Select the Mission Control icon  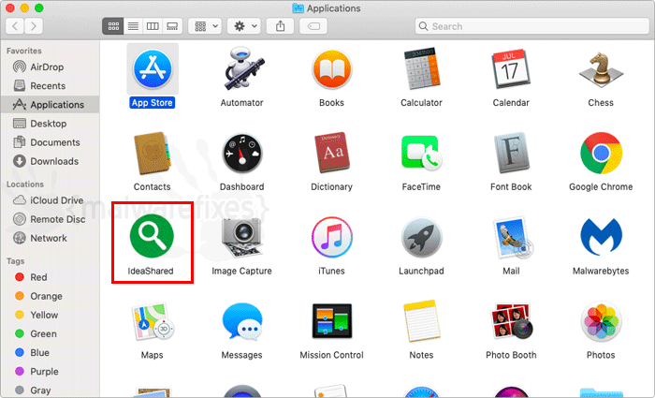pyautogui.click(x=331, y=320)
